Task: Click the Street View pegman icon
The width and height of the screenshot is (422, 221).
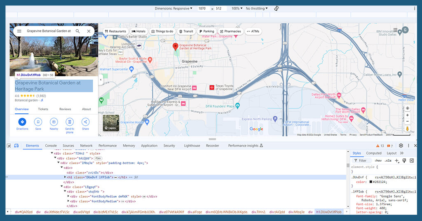Action: 408,129
